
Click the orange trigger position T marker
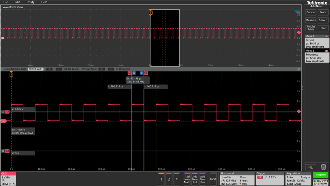151,13
